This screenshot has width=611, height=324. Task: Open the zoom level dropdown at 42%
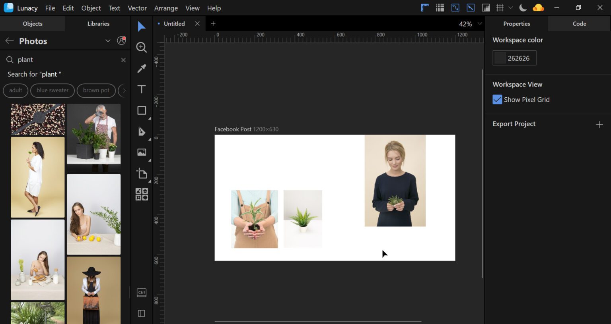(x=480, y=23)
